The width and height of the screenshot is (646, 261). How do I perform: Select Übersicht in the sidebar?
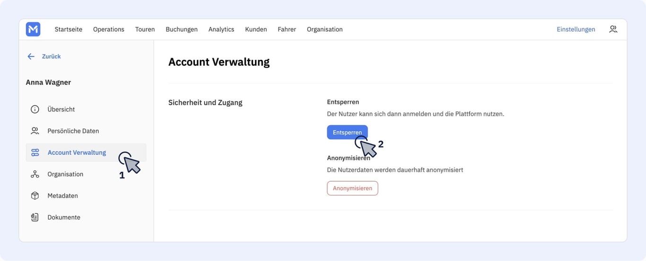[86, 109]
